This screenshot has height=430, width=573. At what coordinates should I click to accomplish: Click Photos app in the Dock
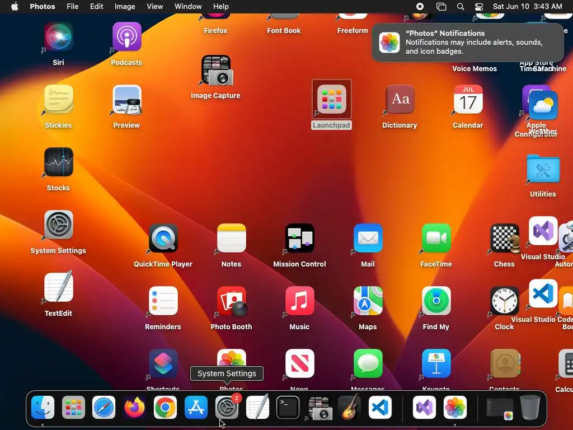(x=455, y=408)
